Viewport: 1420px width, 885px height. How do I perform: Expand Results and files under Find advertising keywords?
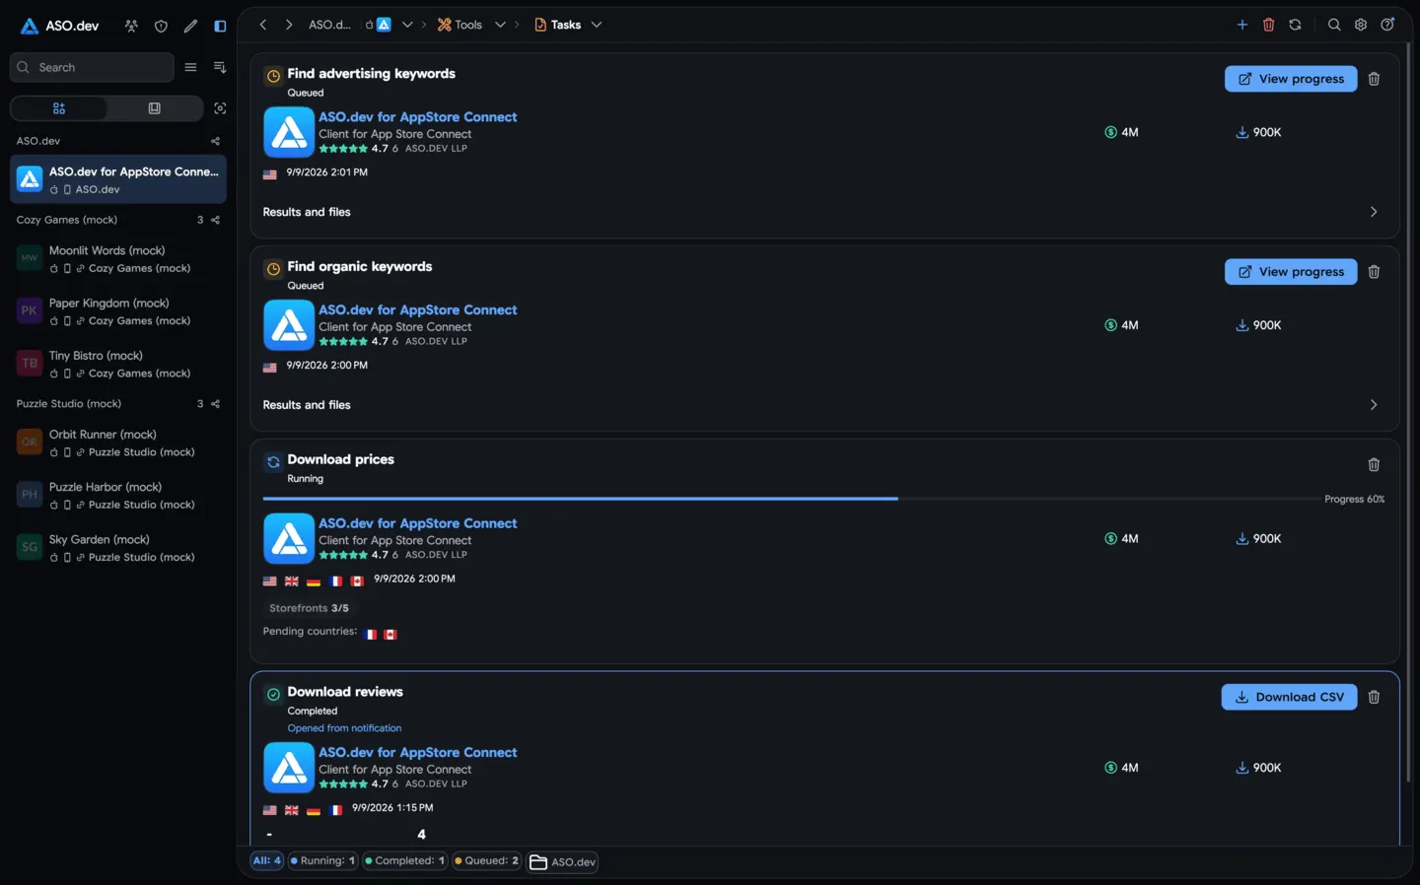pyautogui.click(x=823, y=212)
